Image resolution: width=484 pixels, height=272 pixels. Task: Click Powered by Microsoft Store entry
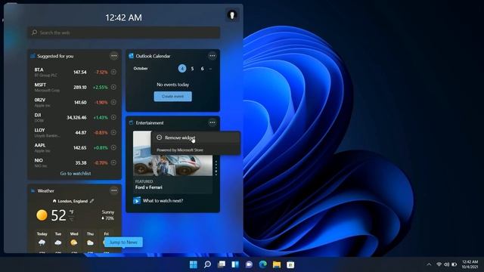tap(180, 150)
